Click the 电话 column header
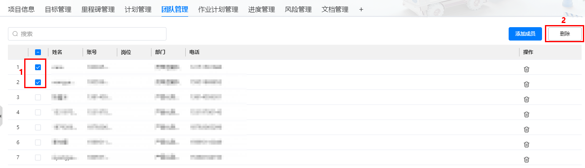This screenshot has width=585, height=168. (194, 52)
